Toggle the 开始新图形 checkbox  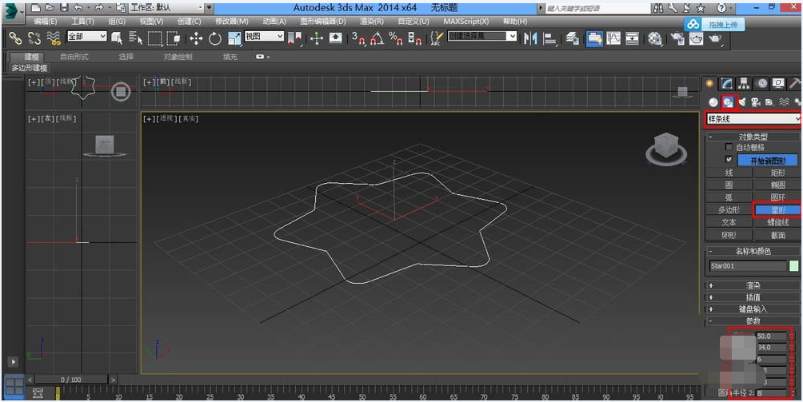[x=728, y=160]
